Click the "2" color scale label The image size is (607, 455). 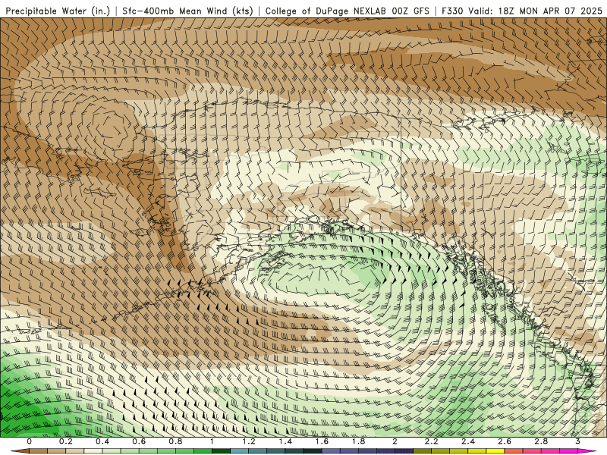pos(395,441)
